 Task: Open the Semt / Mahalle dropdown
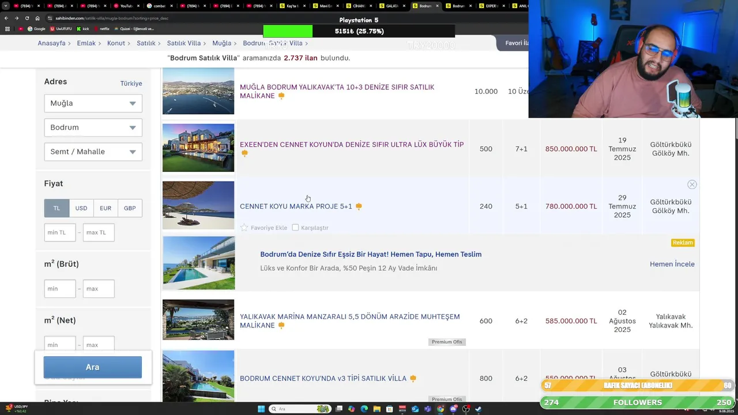(93, 152)
